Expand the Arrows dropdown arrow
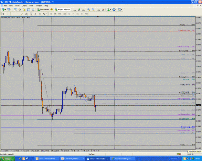This screenshot has width=202, height=161. (x=46, y=14)
